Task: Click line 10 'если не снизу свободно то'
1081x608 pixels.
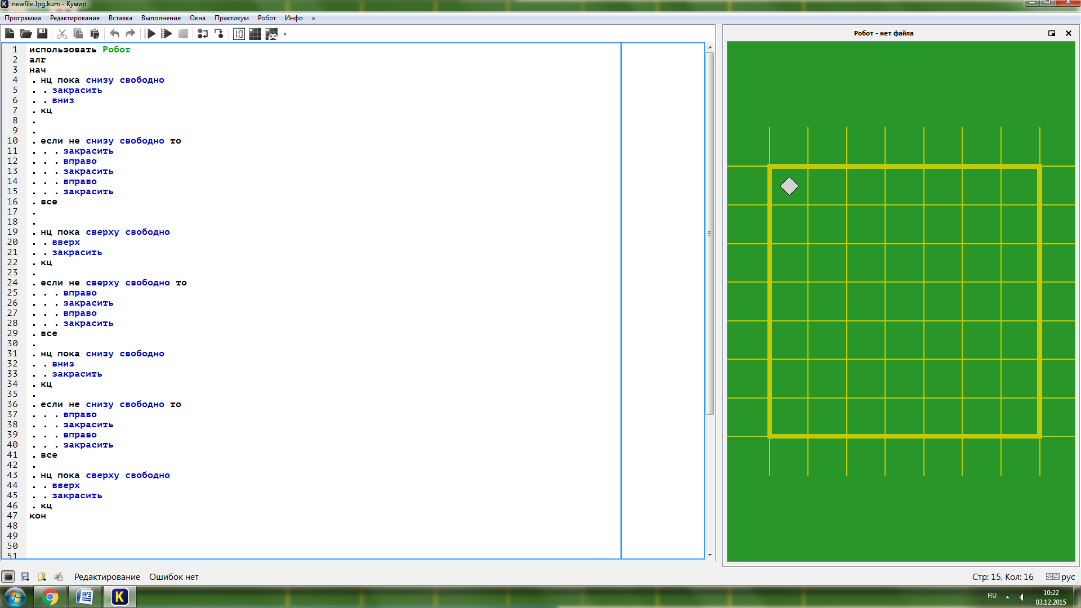Action: coord(111,141)
